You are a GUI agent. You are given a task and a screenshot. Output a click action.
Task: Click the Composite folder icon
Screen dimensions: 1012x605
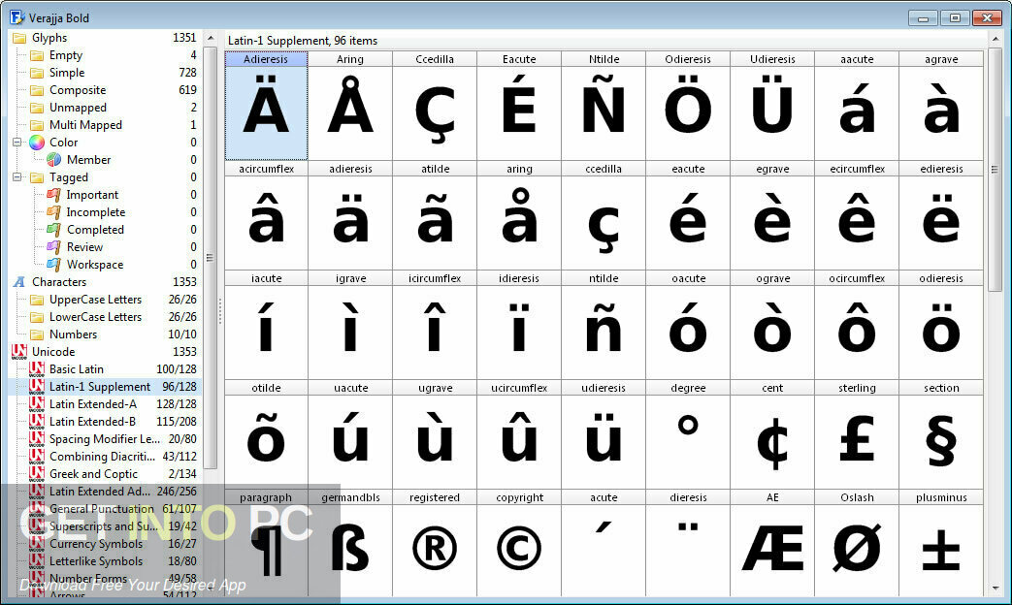click(x=38, y=90)
